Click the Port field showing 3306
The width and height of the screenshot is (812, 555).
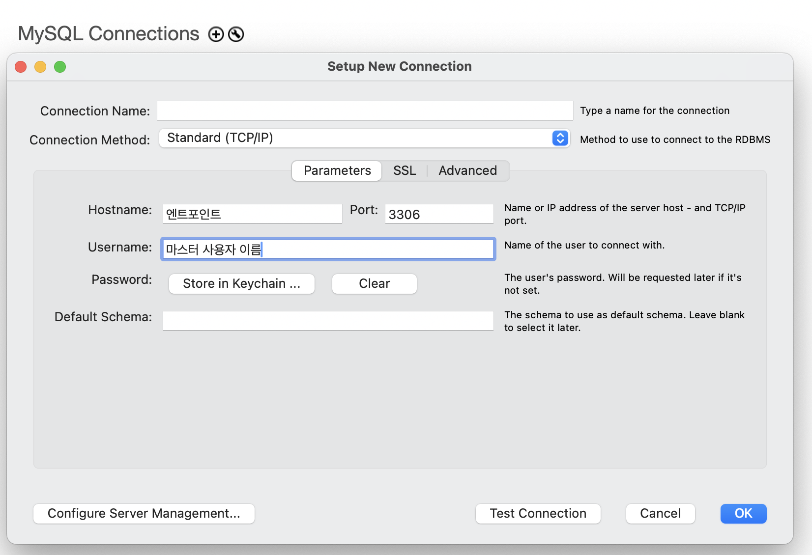pos(439,214)
